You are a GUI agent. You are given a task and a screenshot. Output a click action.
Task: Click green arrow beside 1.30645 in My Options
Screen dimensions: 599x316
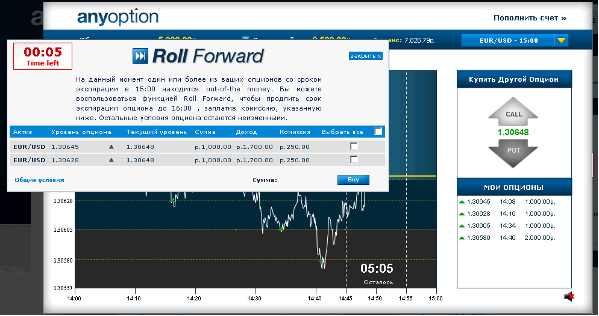[462, 202]
